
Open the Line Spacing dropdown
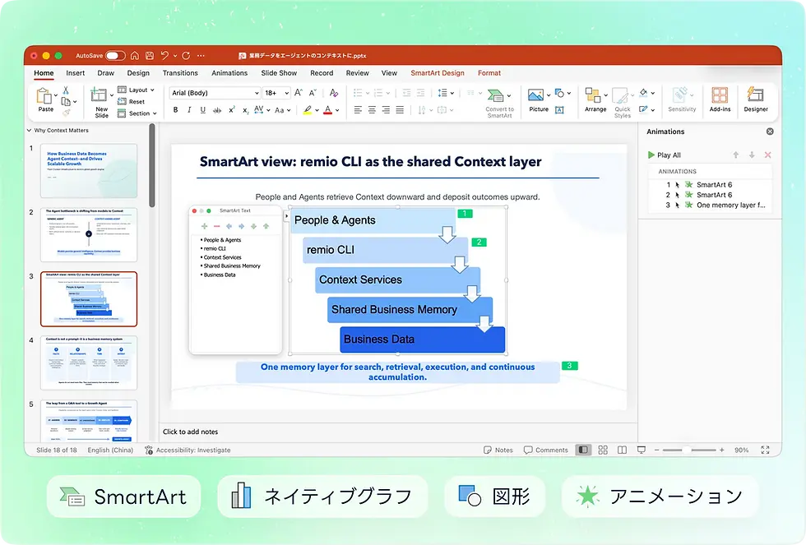(x=446, y=93)
